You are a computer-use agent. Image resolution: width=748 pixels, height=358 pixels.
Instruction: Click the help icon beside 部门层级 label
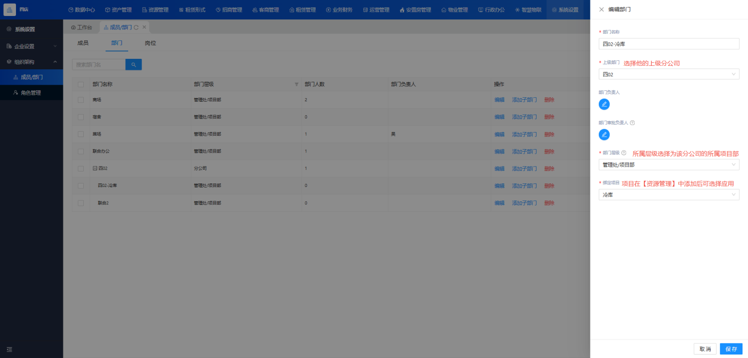624,153
